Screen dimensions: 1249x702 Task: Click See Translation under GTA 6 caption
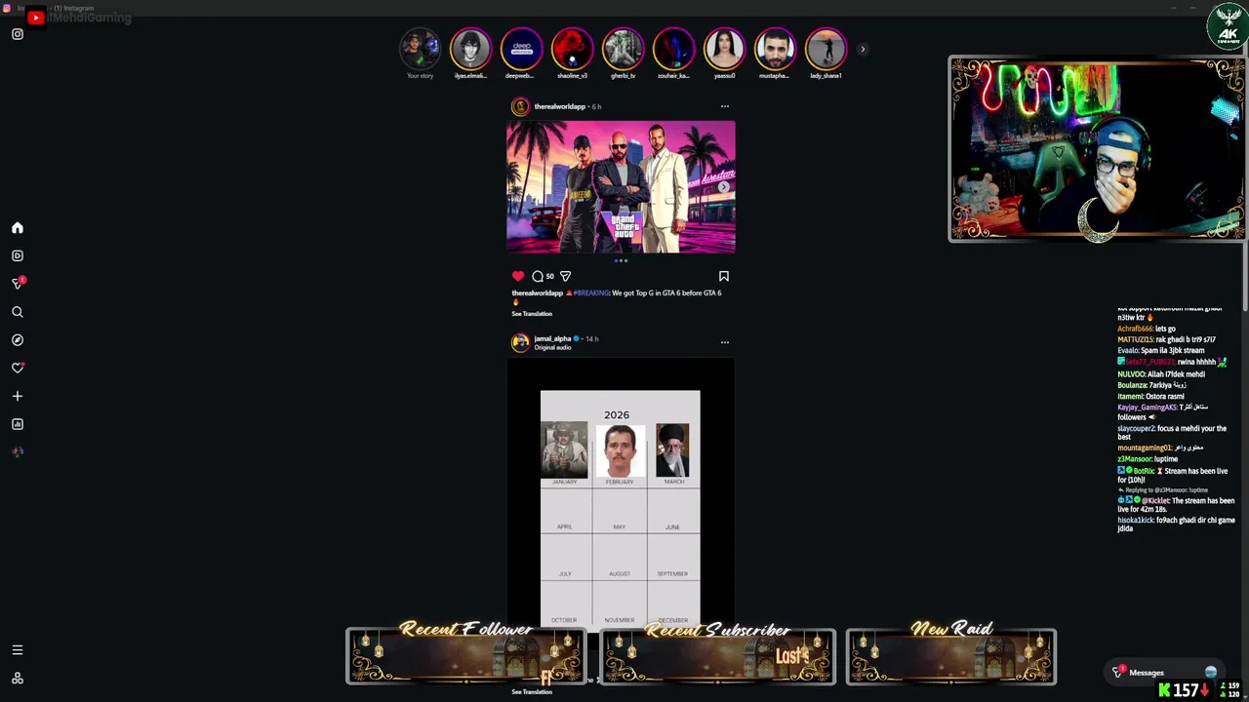pos(532,314)
